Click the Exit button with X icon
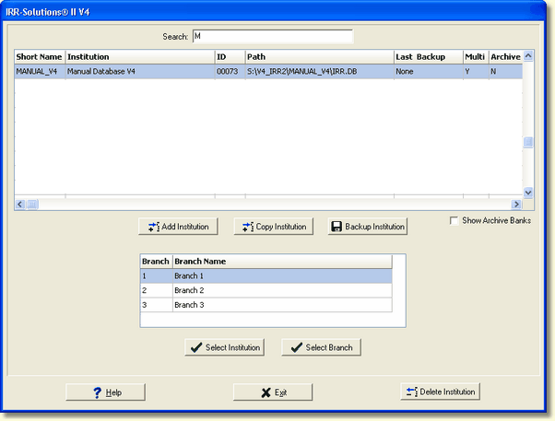This screenshot has height=421, width=555. tap(273, 392)
